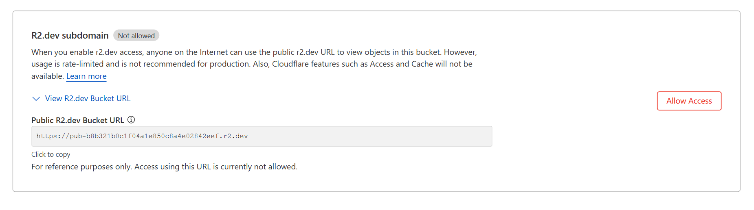
Task: Open the Learn more link
Action: tap(86, 76)
